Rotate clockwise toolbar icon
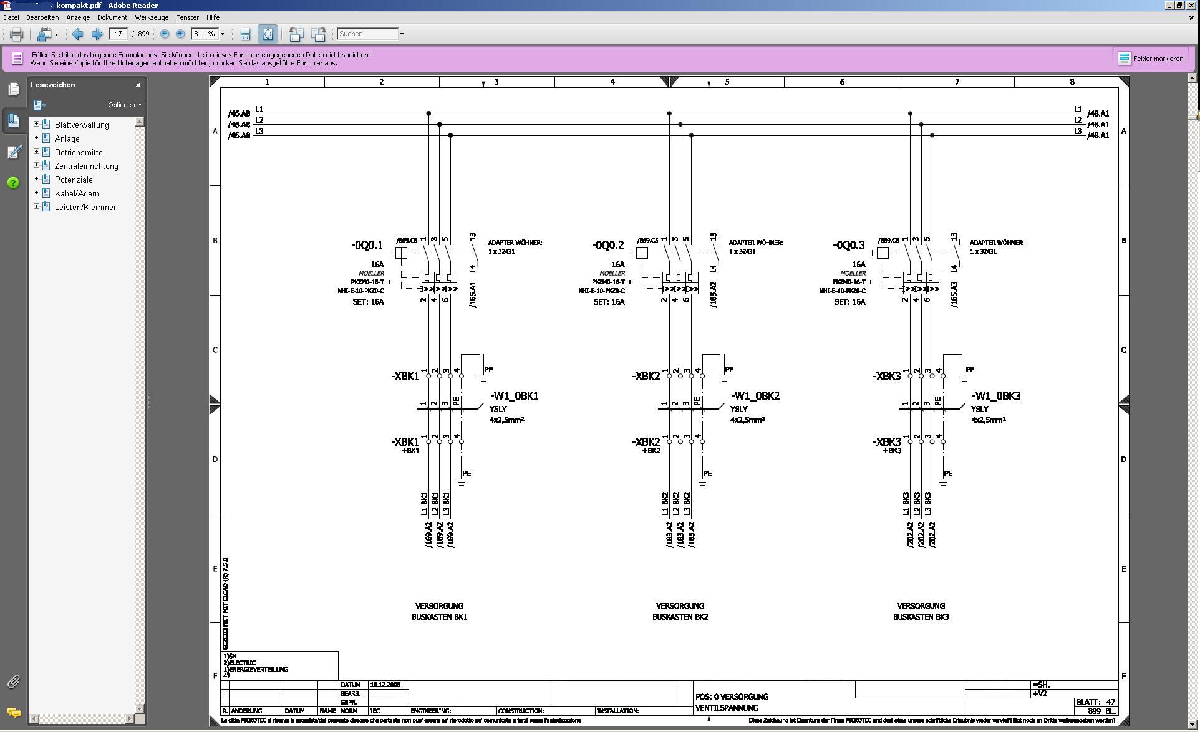This screenshot has width=1200, height=732. 319,34
